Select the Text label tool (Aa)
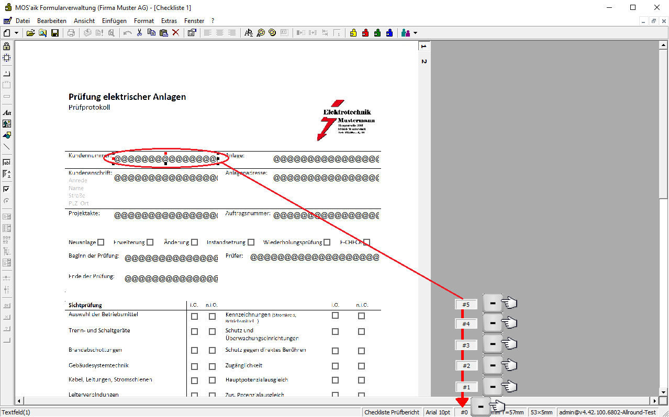The height and width of the screenshot is (417, 669). point(7,112)
